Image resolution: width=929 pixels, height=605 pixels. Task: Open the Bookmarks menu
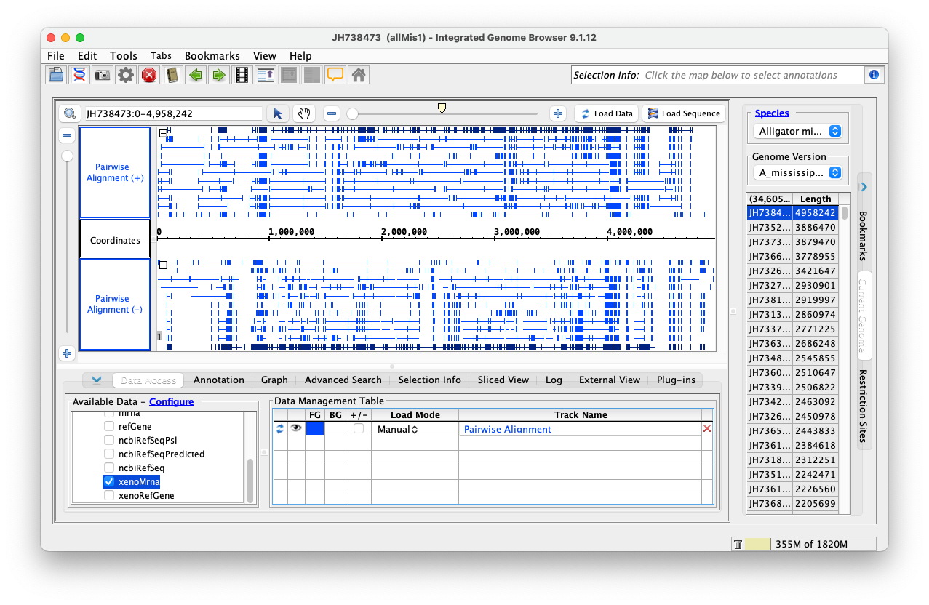click(x=212, y=56)
